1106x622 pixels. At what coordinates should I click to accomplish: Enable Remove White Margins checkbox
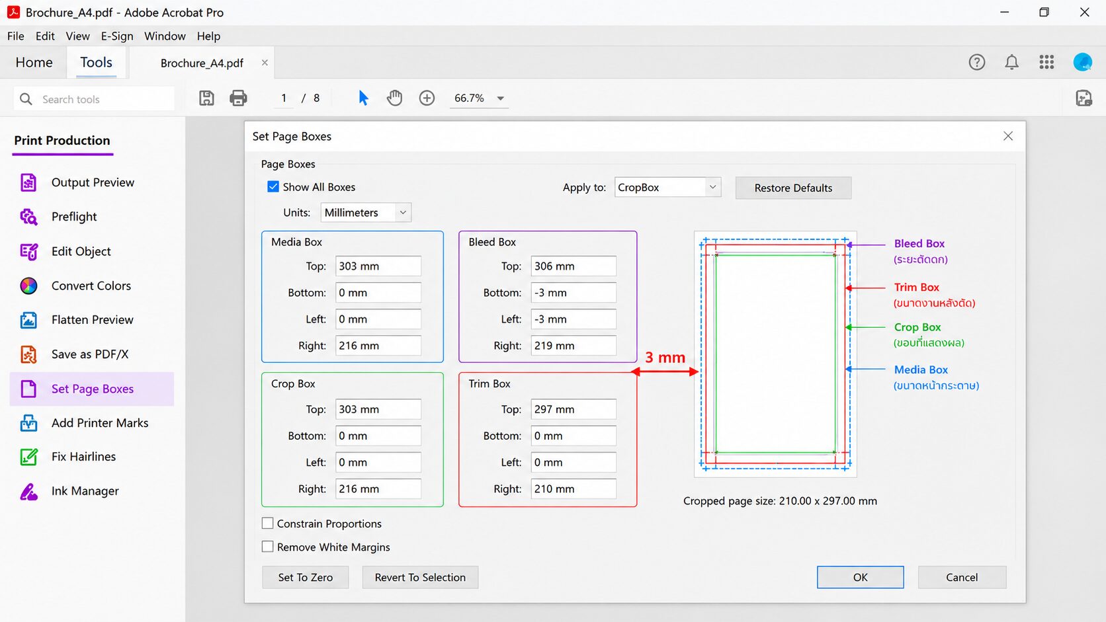tap(268, 547)
